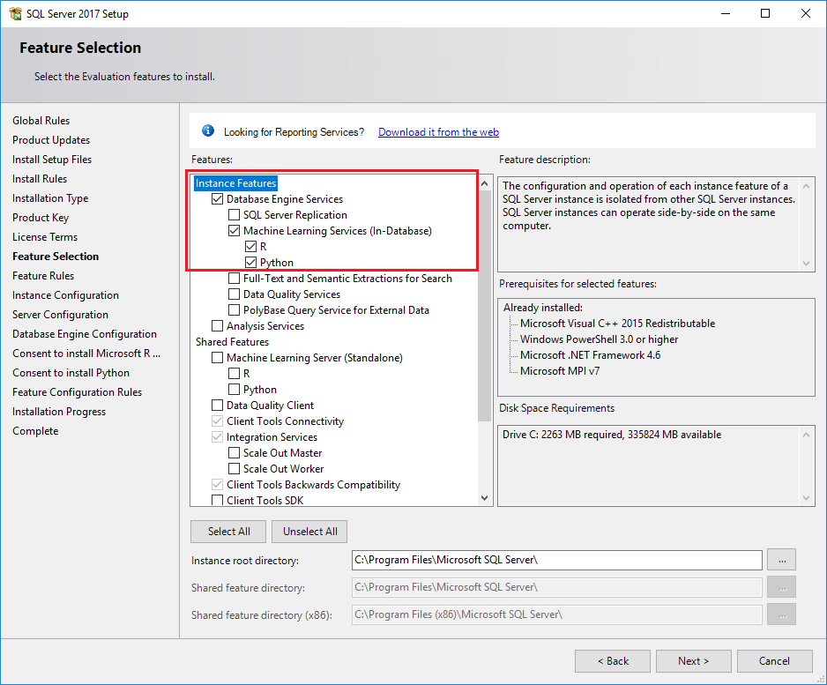Click the Integration Services checkbox
Image resolution: width=827 pixels, height=685 pixels.
[x=217, y=436]
